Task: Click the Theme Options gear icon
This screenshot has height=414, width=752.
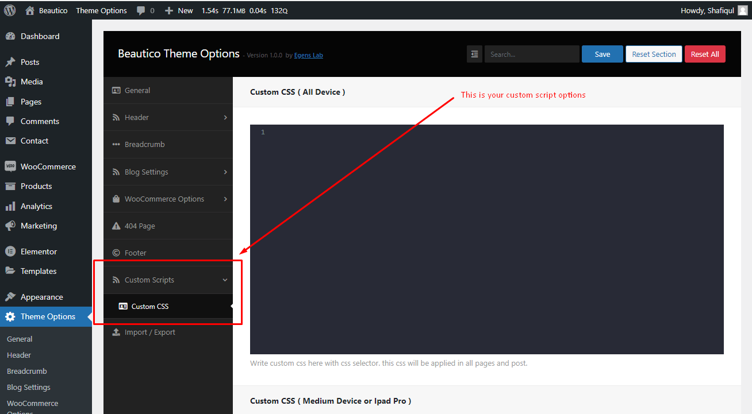Action: (x=10, y=316)
